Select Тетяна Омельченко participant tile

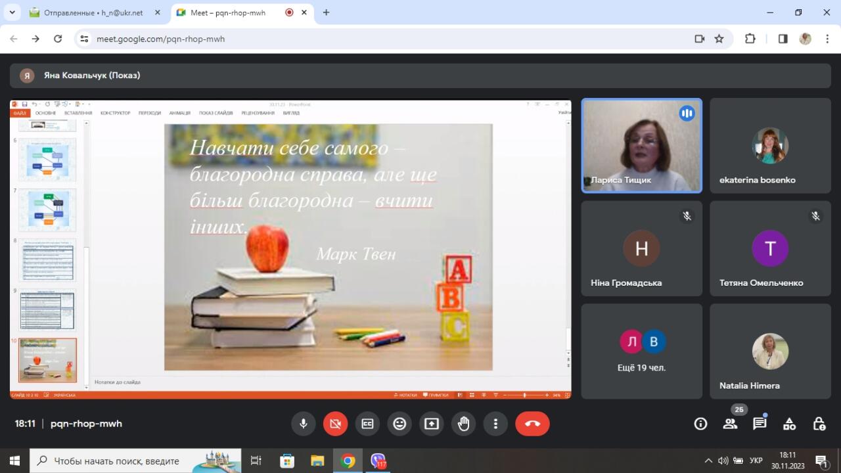pos(770,248)
